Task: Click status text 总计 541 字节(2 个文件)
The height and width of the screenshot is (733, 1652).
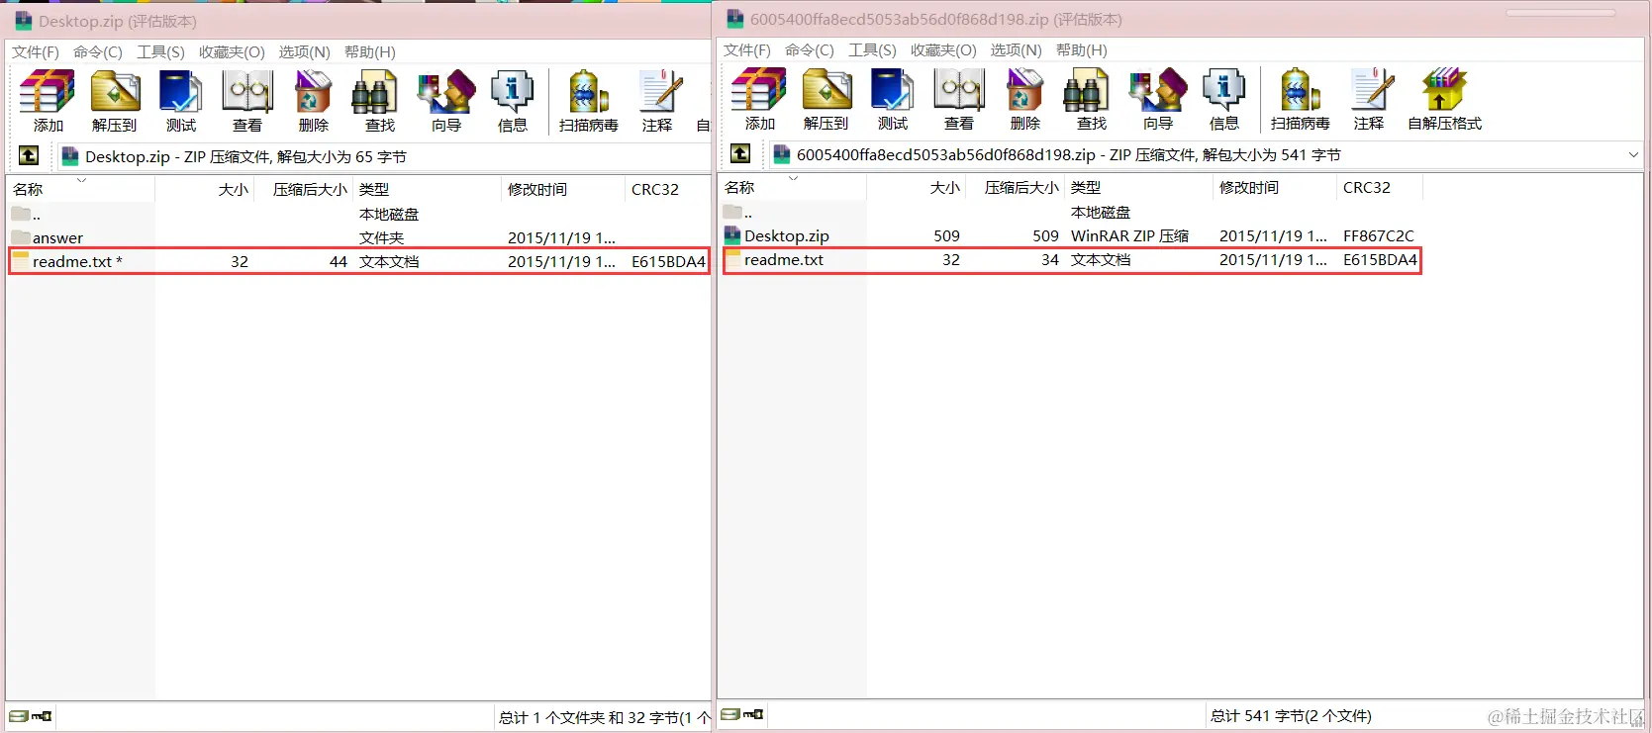Action: point(1291,715)
